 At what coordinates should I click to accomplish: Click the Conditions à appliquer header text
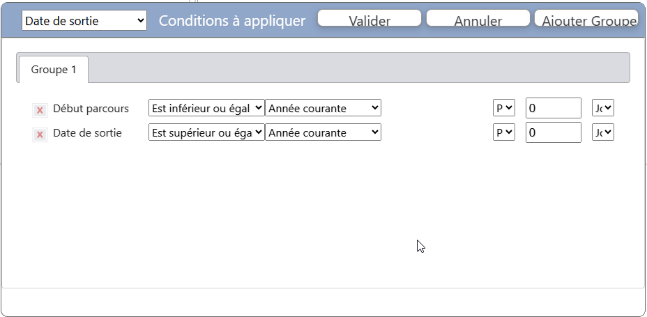pos(232,21)
